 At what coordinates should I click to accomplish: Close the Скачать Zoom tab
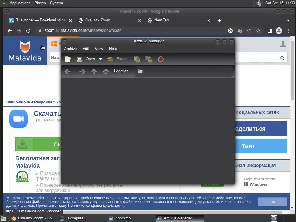coord(140,21)
